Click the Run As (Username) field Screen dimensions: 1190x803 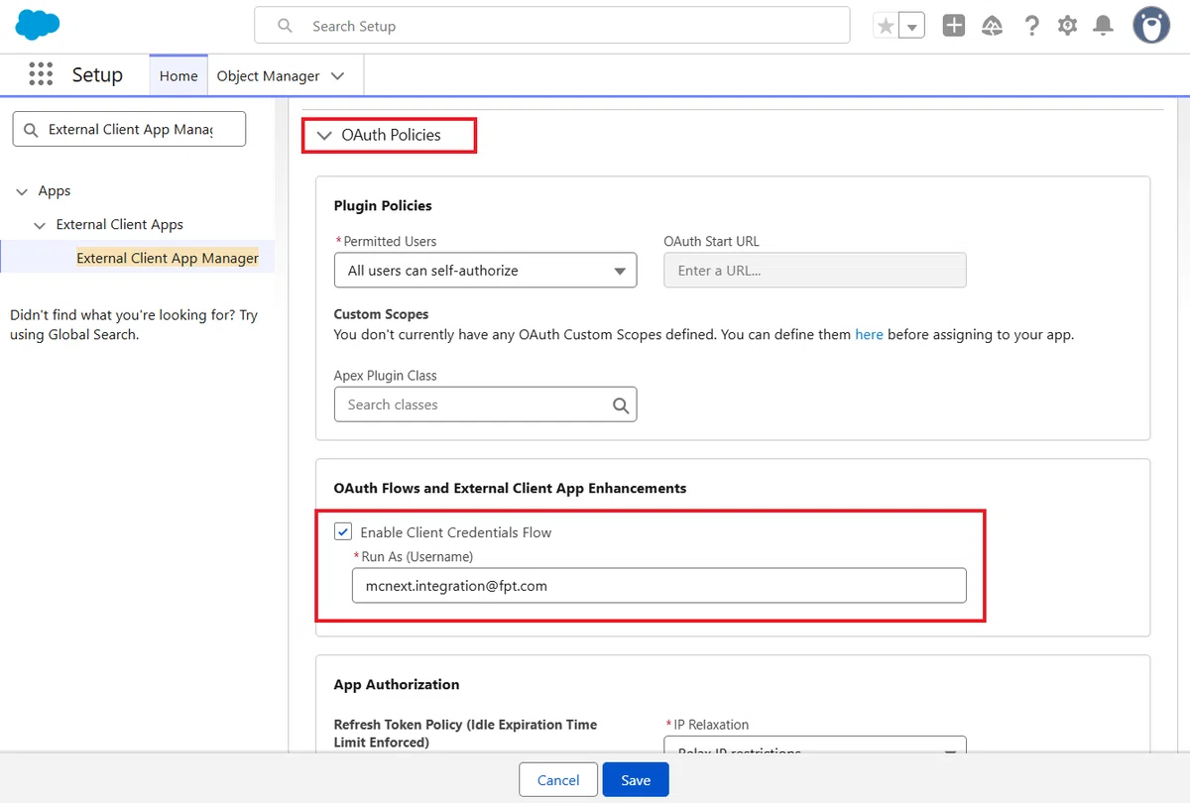pos(658,586)
